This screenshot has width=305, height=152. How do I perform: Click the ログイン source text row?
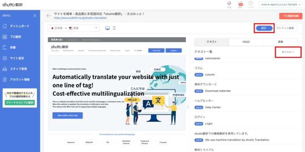[x=200, y=117]
